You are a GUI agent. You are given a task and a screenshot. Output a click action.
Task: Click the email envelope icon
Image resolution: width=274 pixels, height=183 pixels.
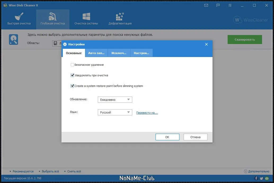[206, 5]
